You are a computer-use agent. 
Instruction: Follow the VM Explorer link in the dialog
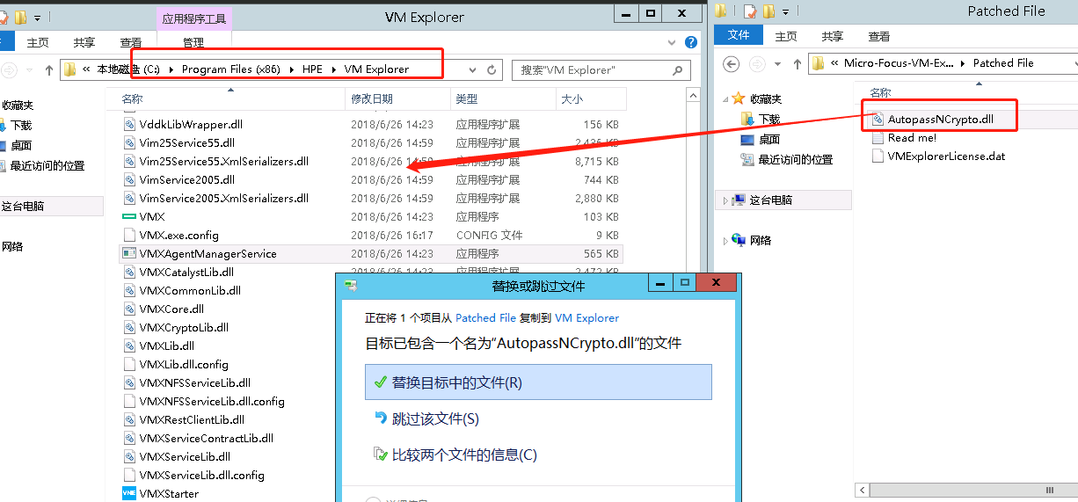(586, 318)
